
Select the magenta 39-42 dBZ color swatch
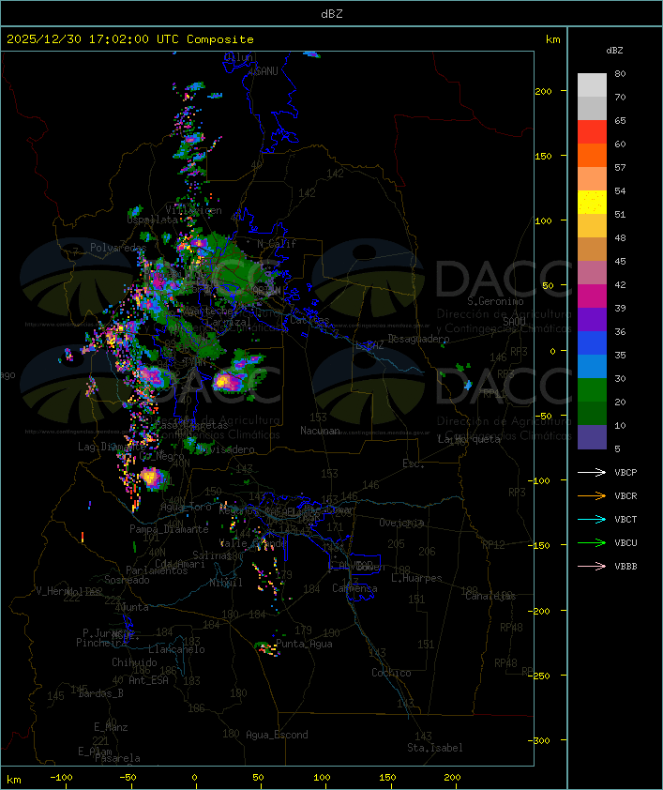pos(592,296)
